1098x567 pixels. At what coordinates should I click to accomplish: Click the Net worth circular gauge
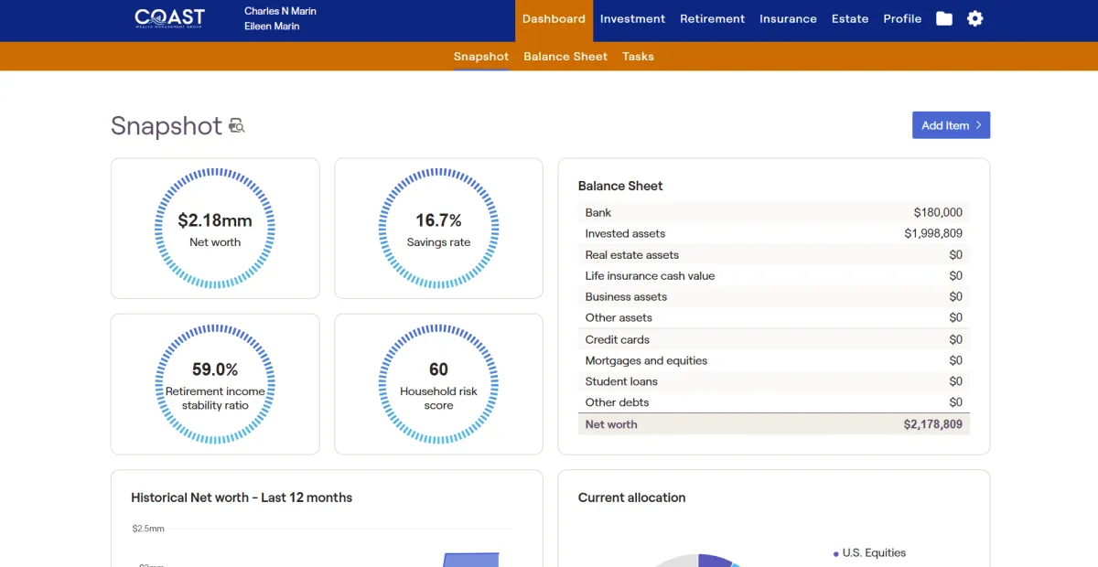click(x=215, y=228)
